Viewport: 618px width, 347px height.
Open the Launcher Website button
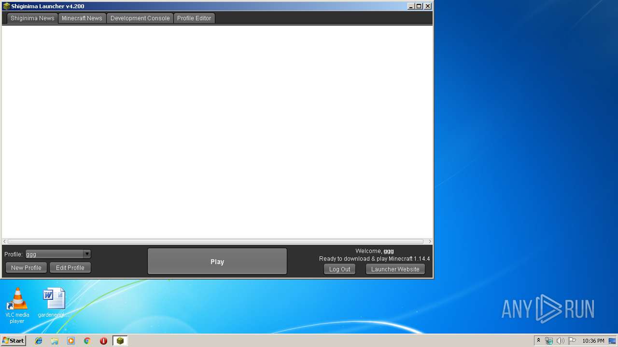click(395, 269)
